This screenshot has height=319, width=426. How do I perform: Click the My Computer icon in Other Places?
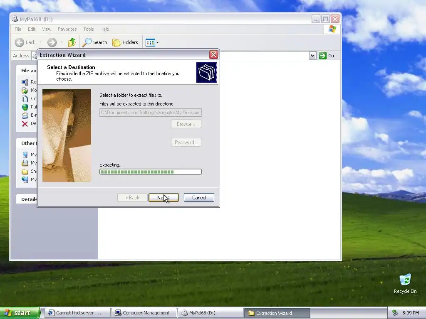point(25,155)
